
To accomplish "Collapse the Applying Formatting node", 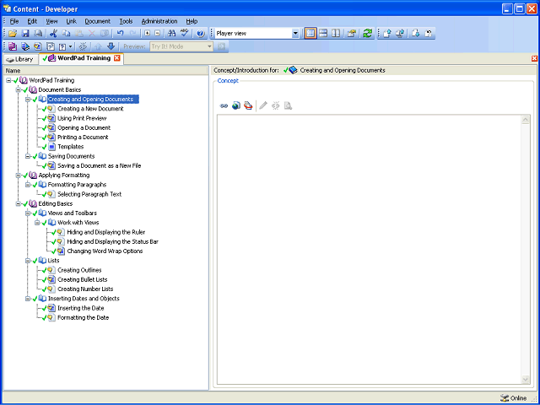I will 19,175.
